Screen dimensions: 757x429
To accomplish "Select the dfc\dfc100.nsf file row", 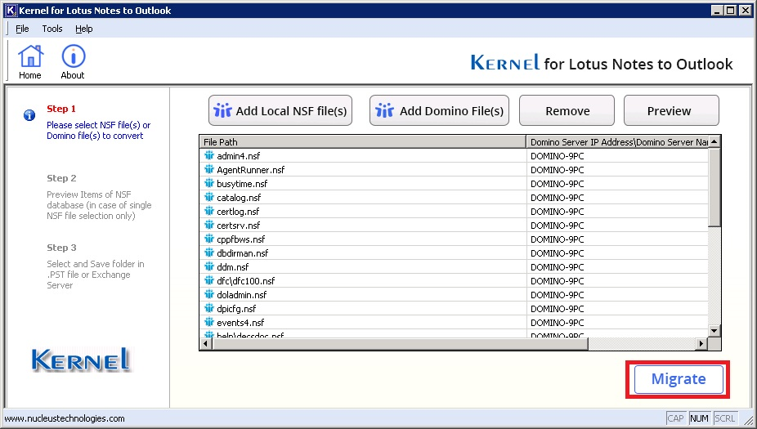I will coord(454,281).
